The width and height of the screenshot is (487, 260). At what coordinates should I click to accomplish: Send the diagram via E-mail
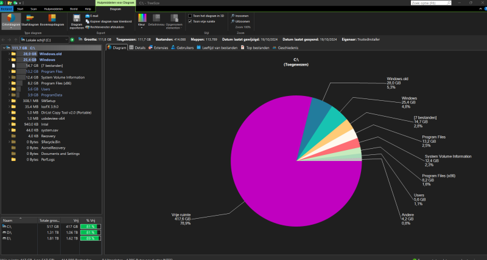(93, 16)
